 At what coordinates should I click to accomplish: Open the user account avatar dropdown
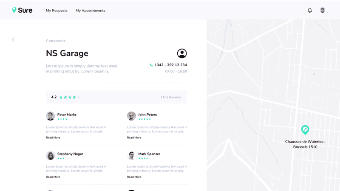(x=323, y=10)
